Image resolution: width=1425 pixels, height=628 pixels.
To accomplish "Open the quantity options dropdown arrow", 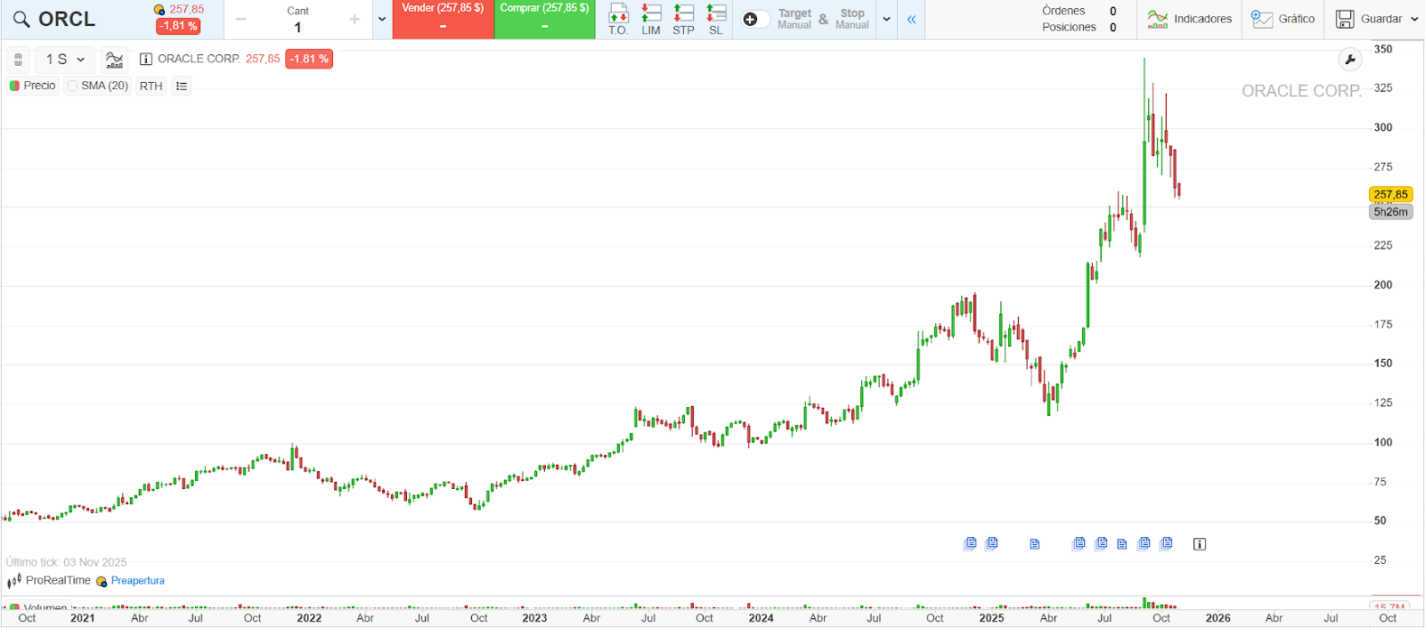I will click(x=382, y=20).
